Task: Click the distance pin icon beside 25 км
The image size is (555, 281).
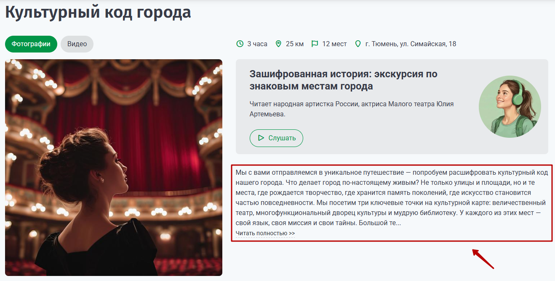Action: 278,44
